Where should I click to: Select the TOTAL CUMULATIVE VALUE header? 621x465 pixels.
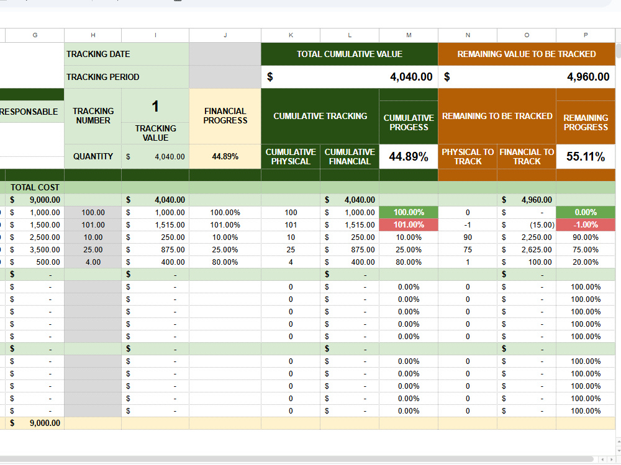click(x=350, y=54)
